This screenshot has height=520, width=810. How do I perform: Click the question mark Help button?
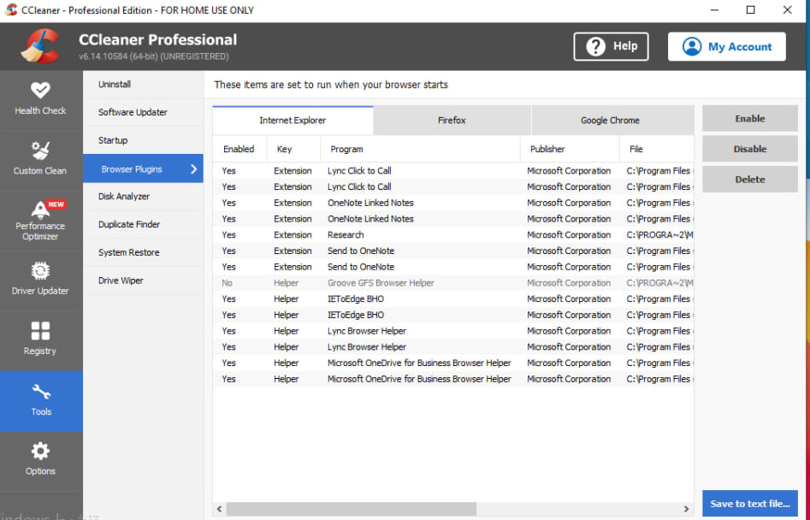click(x=611, y=46)
